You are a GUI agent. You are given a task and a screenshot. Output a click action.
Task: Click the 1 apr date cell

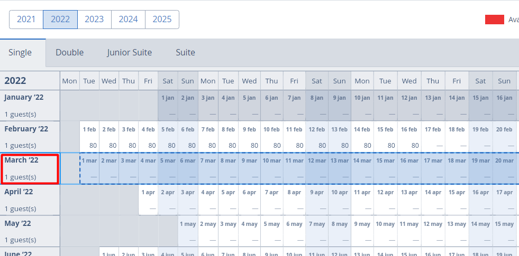[x=148, y=200]
